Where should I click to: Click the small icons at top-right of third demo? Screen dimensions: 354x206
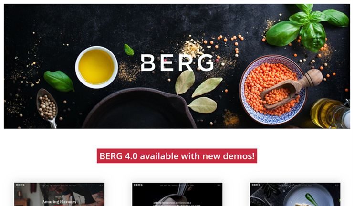tap(337, 185)
